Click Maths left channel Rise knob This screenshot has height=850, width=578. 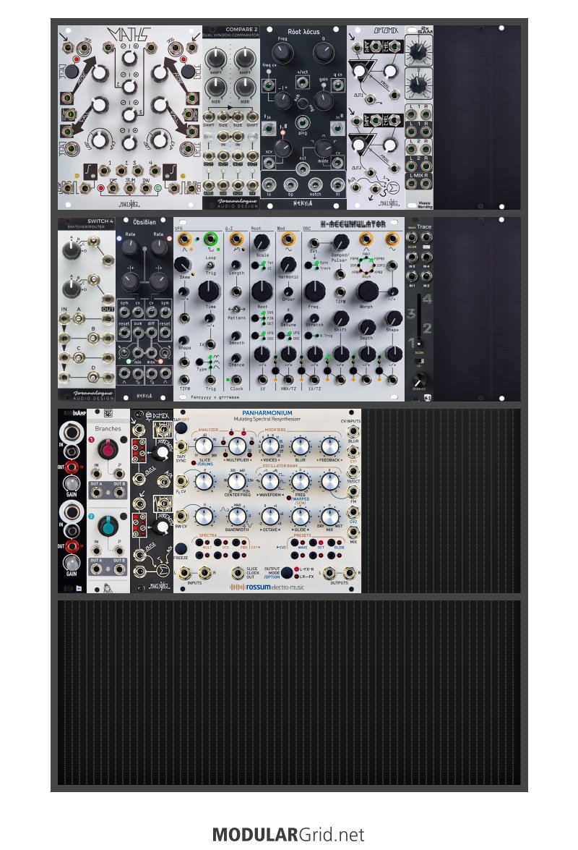[x=99, y=72]
